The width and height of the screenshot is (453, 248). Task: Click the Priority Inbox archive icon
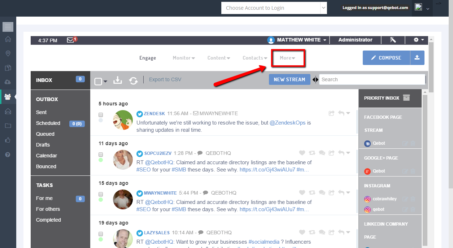[406, 98]
